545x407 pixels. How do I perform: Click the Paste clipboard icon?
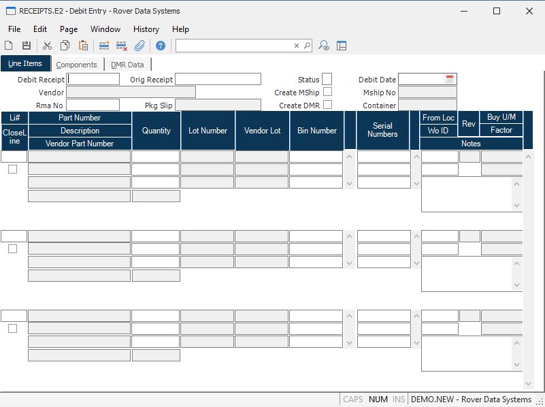click(83, 46)
